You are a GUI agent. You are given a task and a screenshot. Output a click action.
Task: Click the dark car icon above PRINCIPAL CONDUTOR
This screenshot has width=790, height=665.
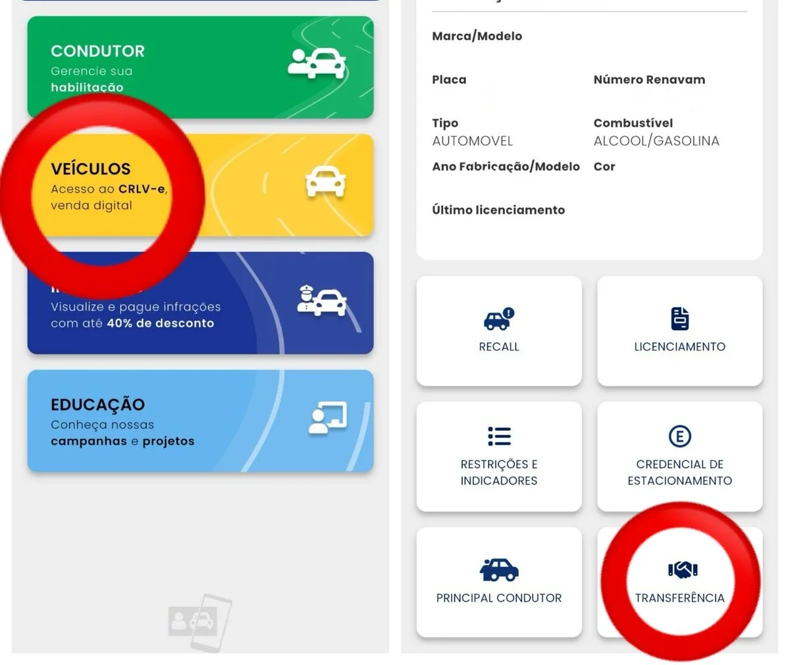point(498,570)
